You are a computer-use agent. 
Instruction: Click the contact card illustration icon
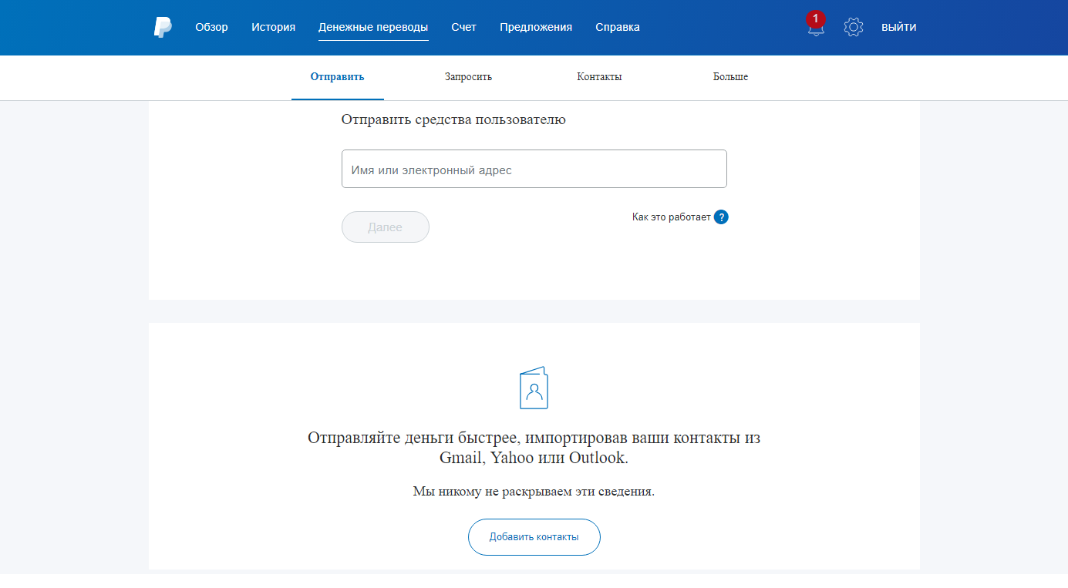click(x=534, y=388)
